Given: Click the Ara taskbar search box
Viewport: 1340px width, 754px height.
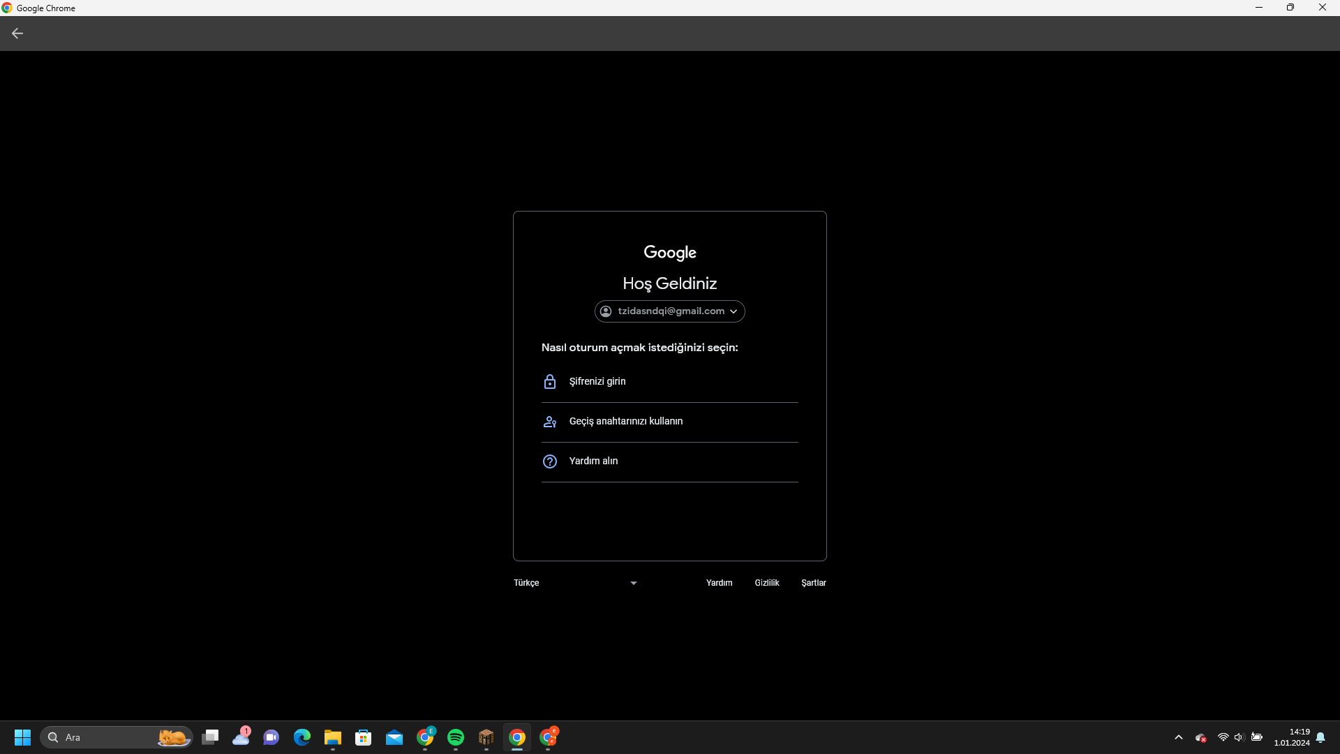Looking at the screenshot, I should tap(105, 737).
